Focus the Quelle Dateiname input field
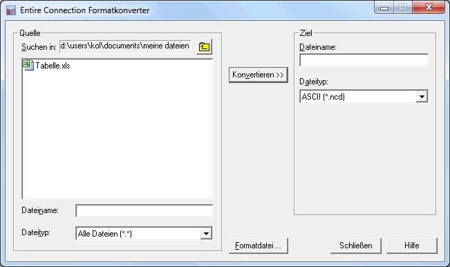The image size is (450, 267). tap(144, 211)
